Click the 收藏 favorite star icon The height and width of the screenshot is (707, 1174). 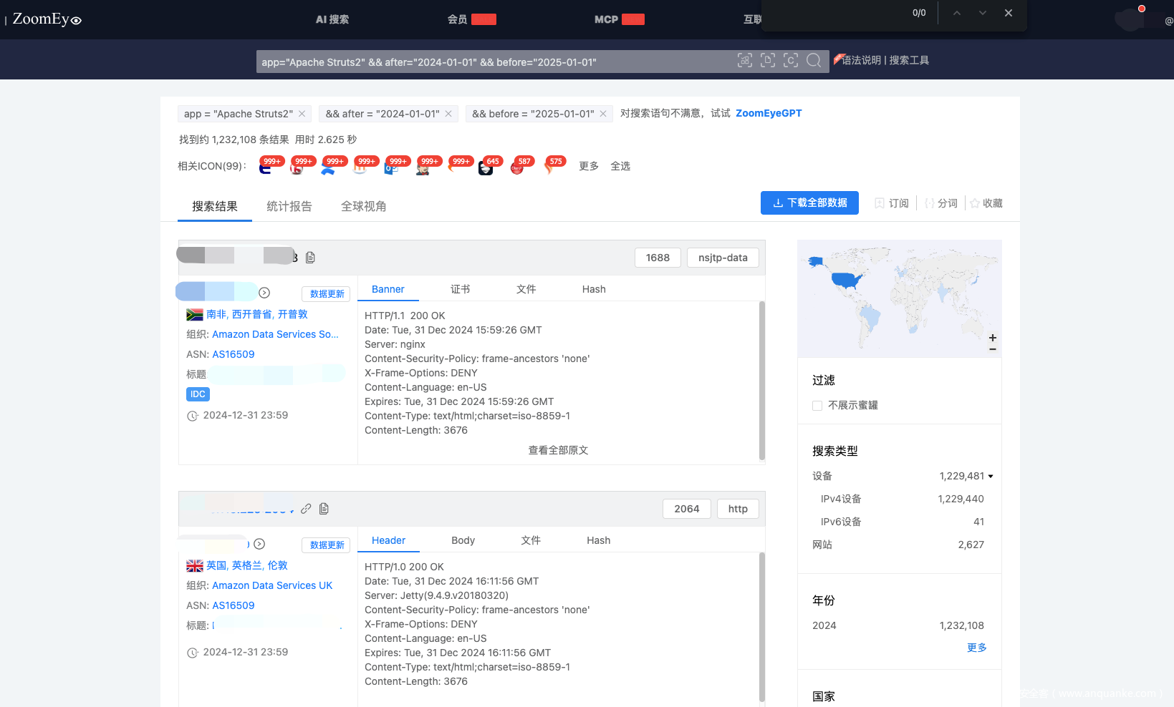point(975,203)
